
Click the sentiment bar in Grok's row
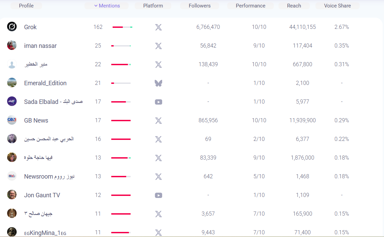122,27
